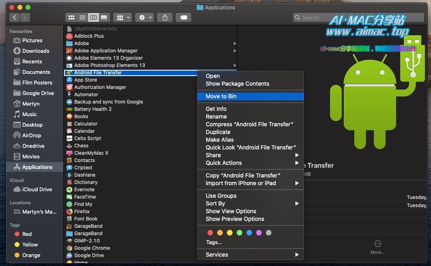
Task: Open the group-by dropdown in toolbar
Action: pyautogui.click(x=123, y=17)
